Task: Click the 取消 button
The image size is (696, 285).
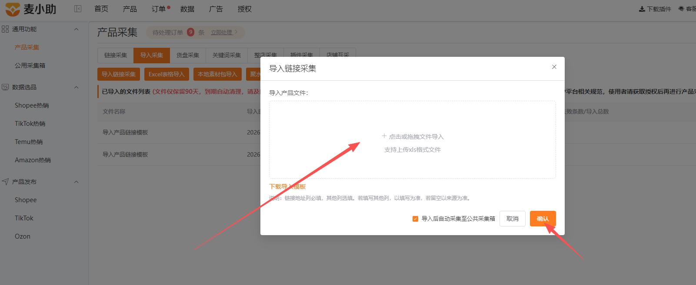Action: (513, 219)
